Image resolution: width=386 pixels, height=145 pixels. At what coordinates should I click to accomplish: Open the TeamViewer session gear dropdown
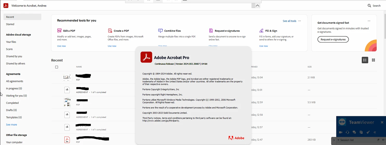coord(383,140)
